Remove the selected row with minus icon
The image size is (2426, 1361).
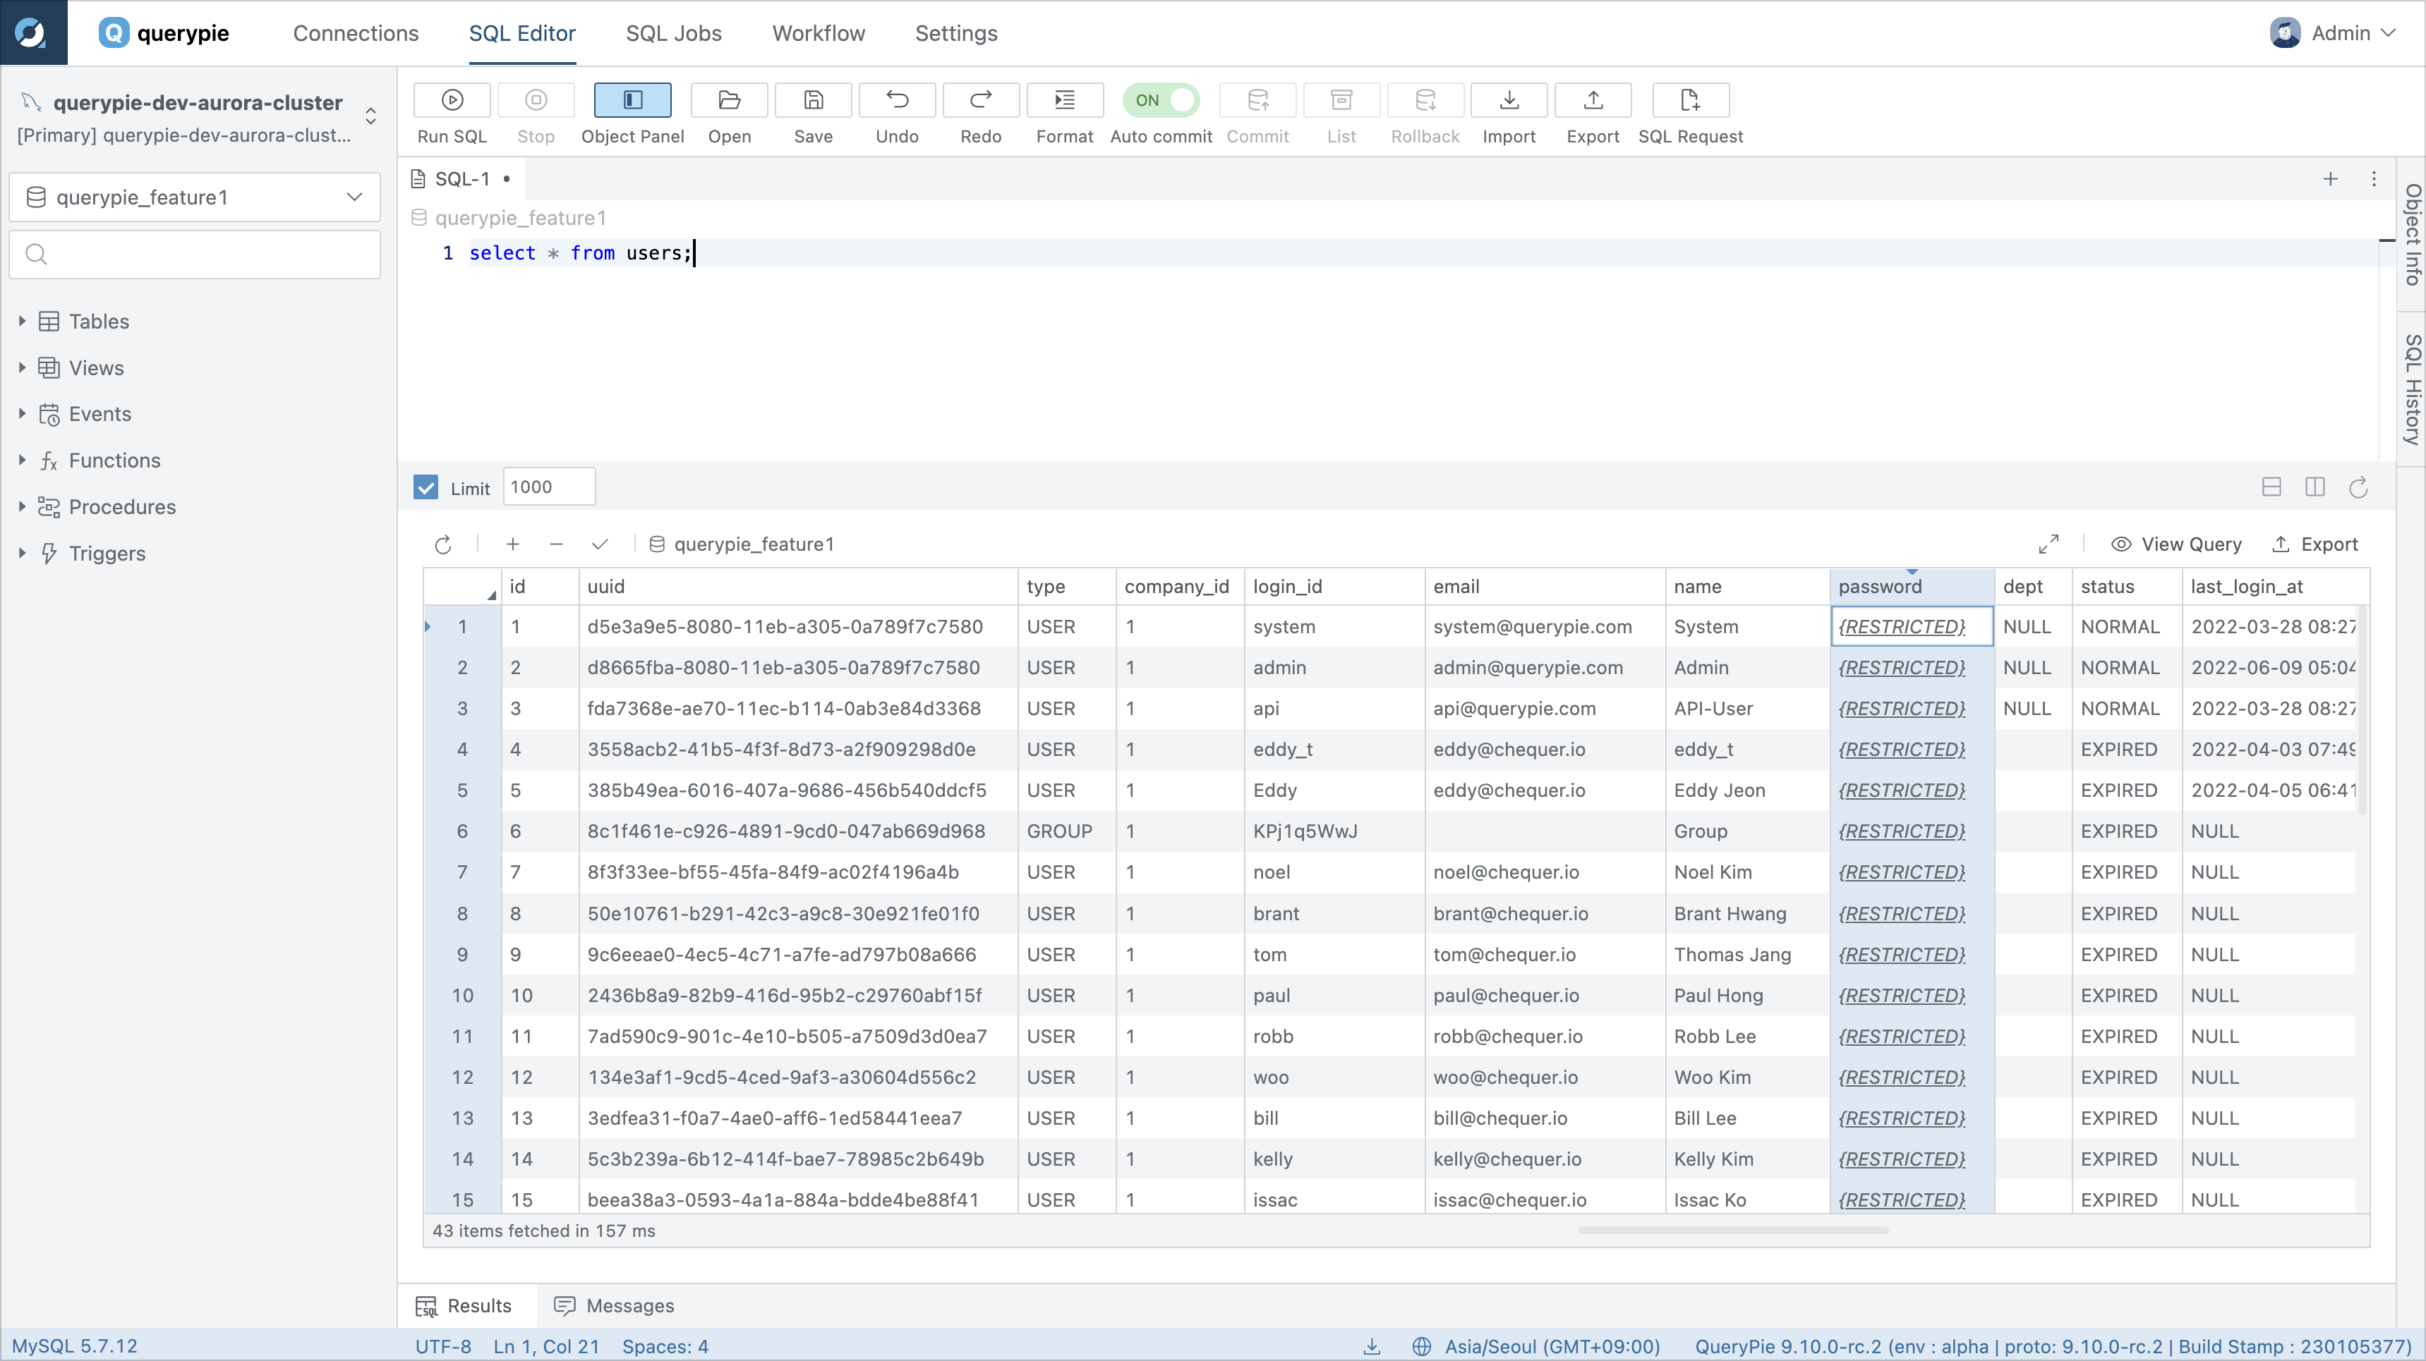pos(555,544)
